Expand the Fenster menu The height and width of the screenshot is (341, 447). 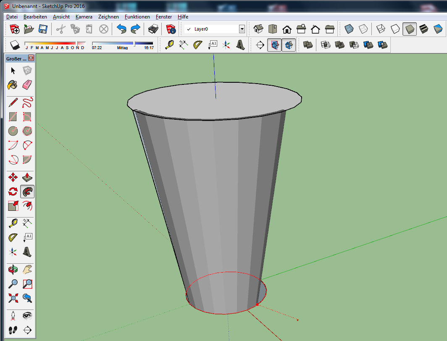pos(163,17)
